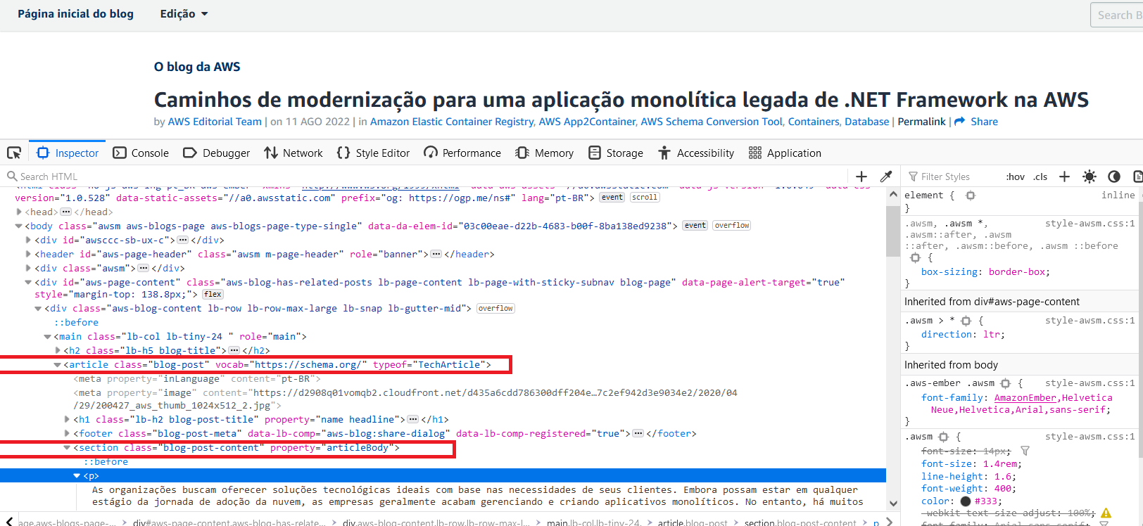Collapse the main lb-col element node
1143x526 pixels.
pos(47,336)
